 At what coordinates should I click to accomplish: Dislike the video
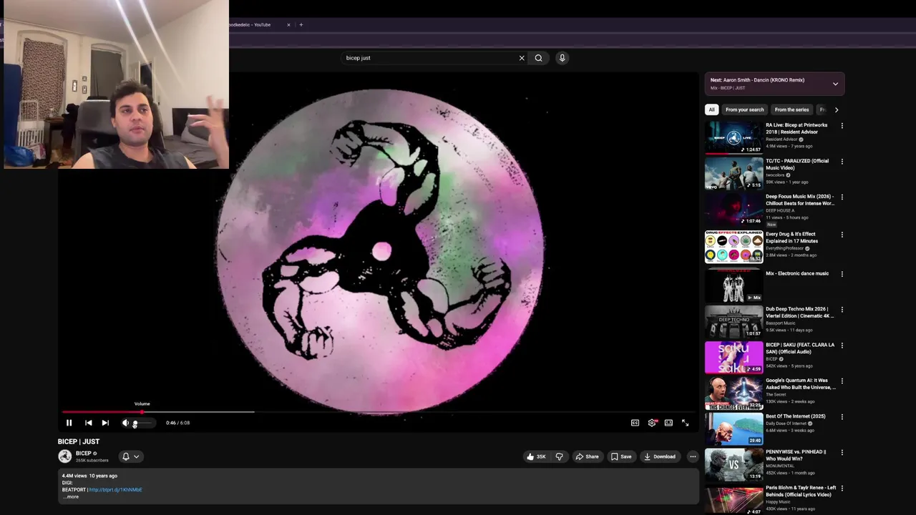tap(559, 456)
